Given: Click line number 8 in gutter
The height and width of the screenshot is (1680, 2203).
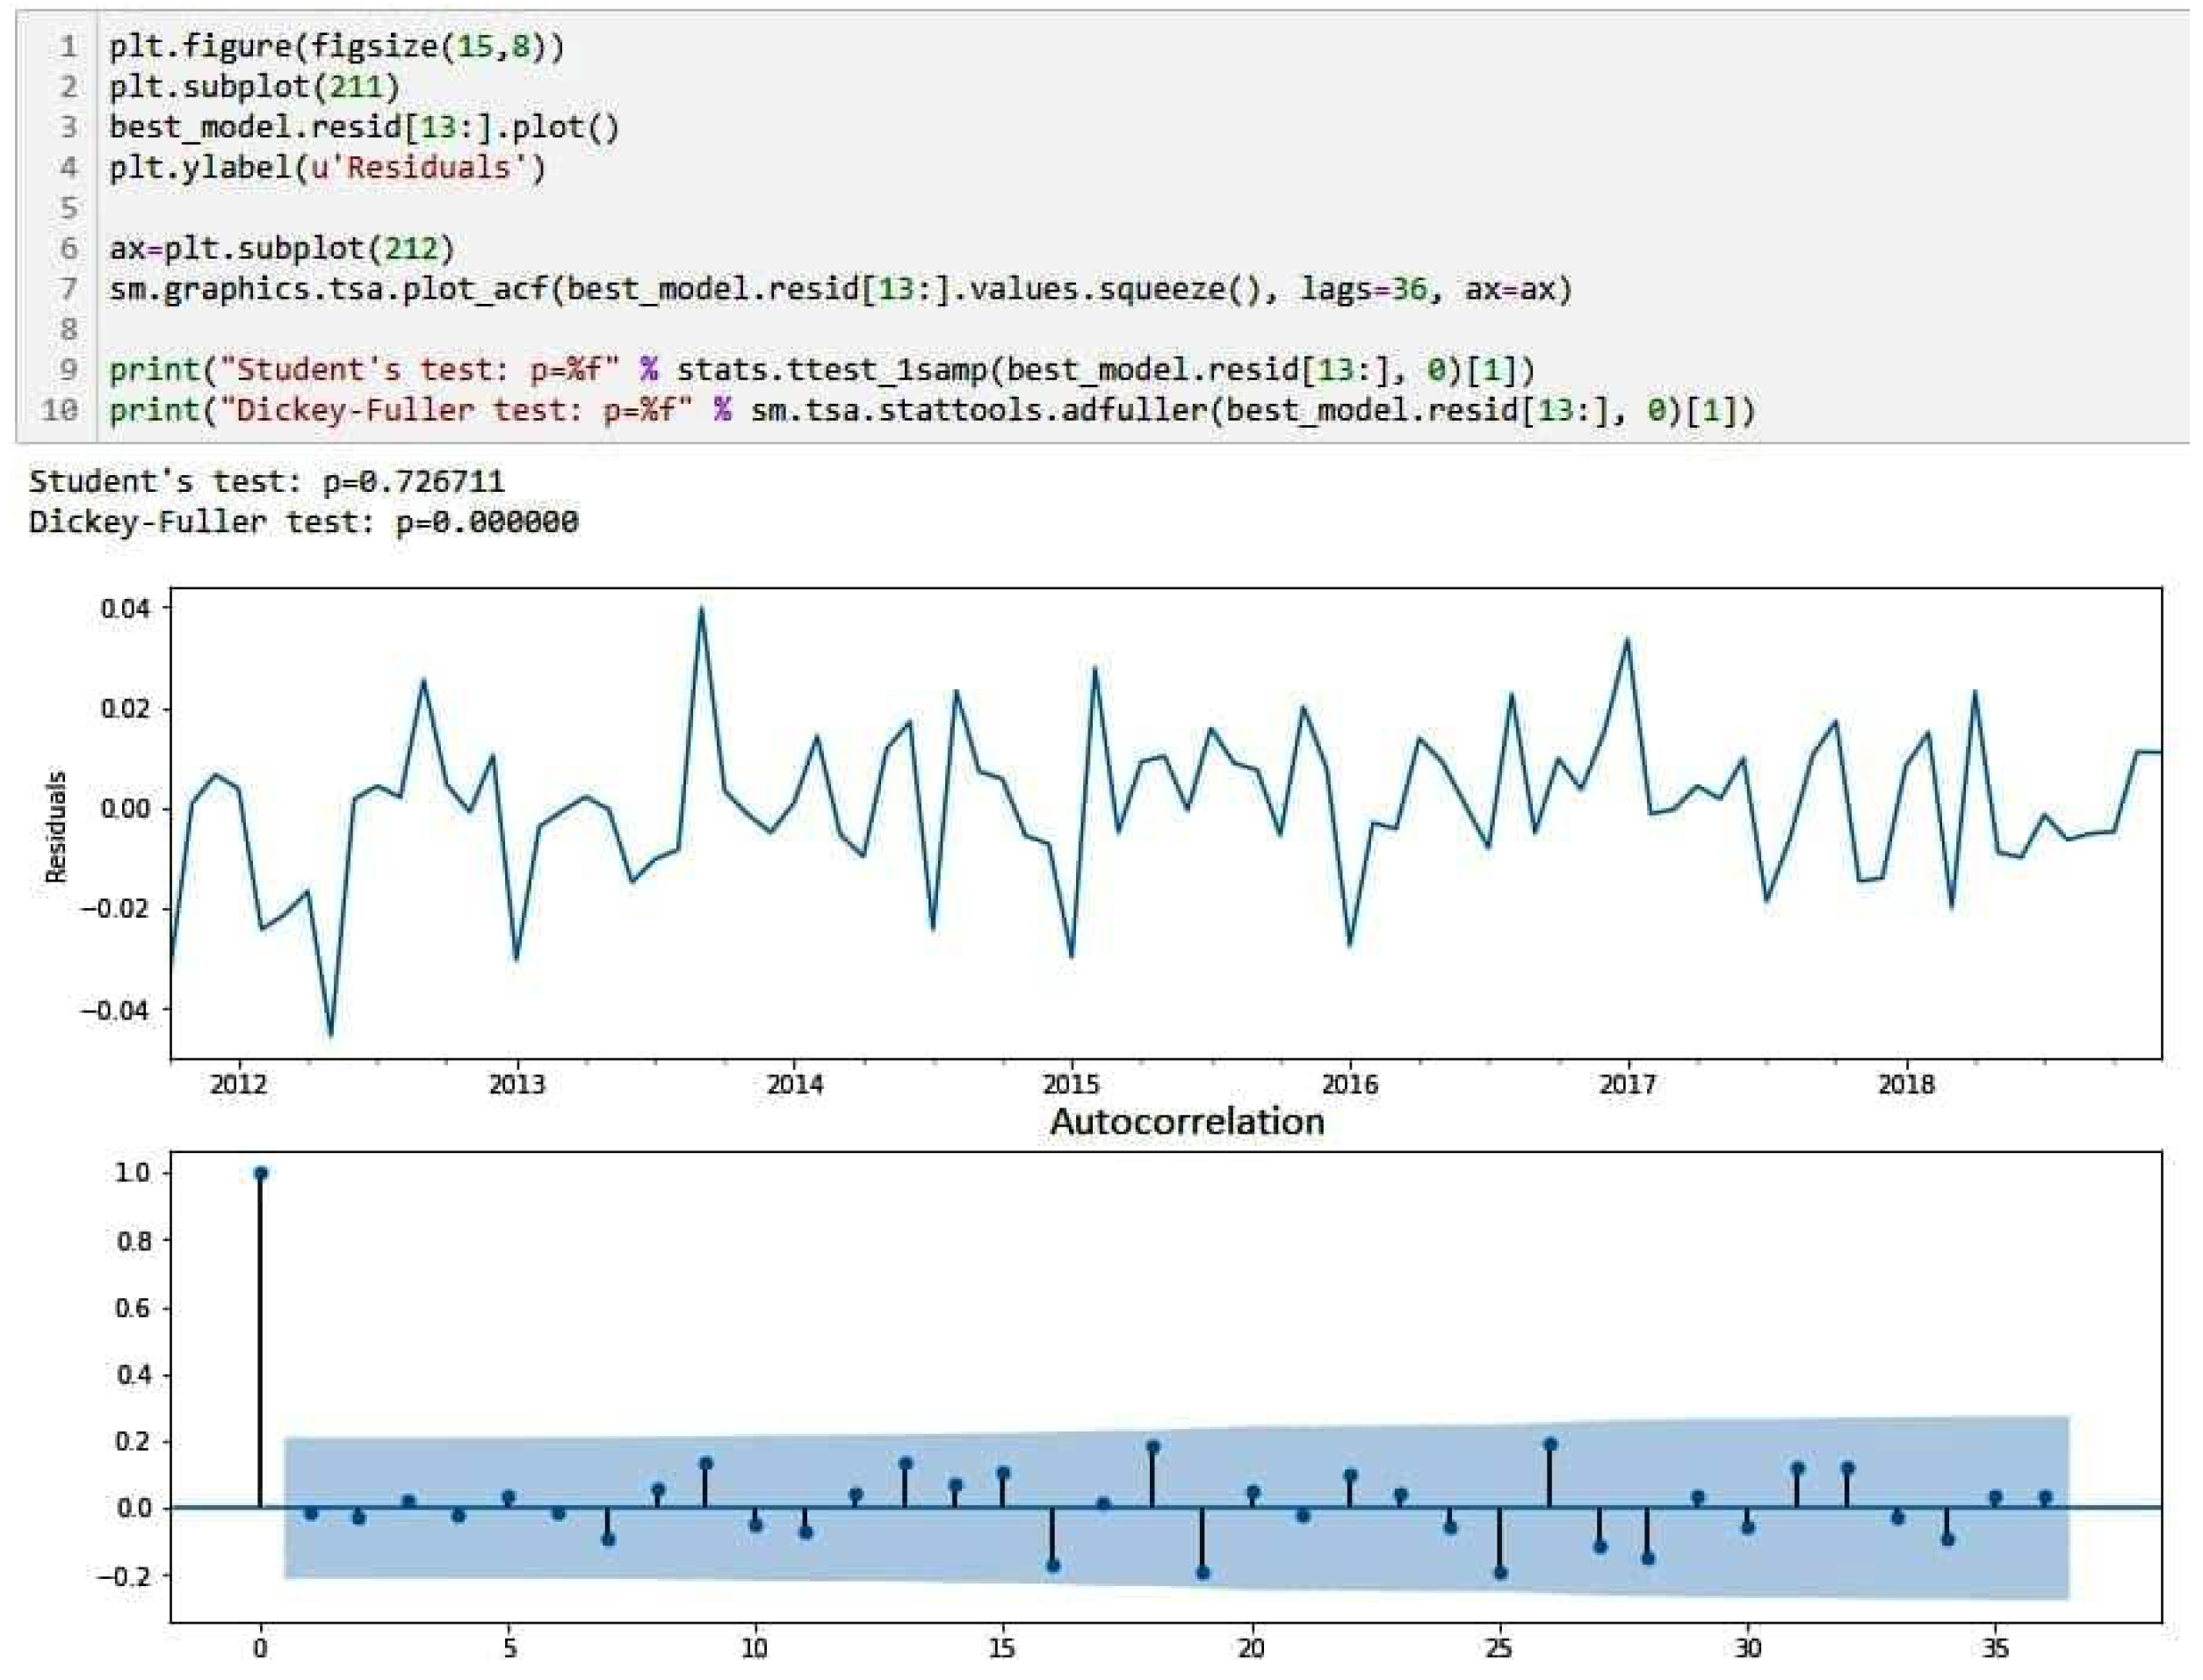Looking at the screenshot, I should pos(68,329).
